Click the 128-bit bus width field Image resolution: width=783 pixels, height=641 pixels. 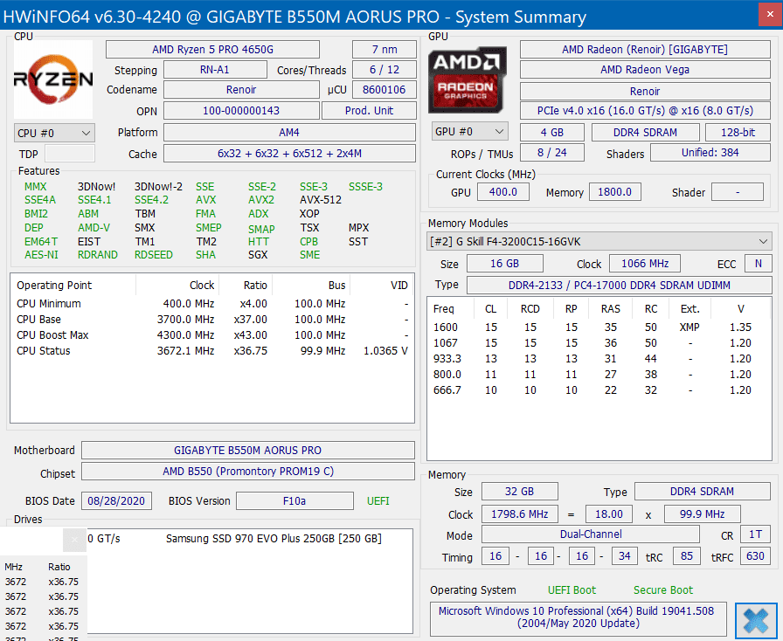click(738, 132)
